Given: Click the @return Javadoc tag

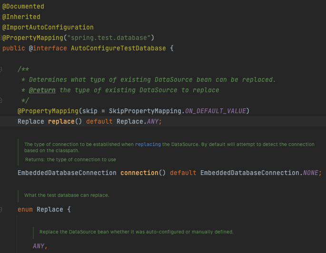Looking at the screenshot, I should [x=42, y=90].
